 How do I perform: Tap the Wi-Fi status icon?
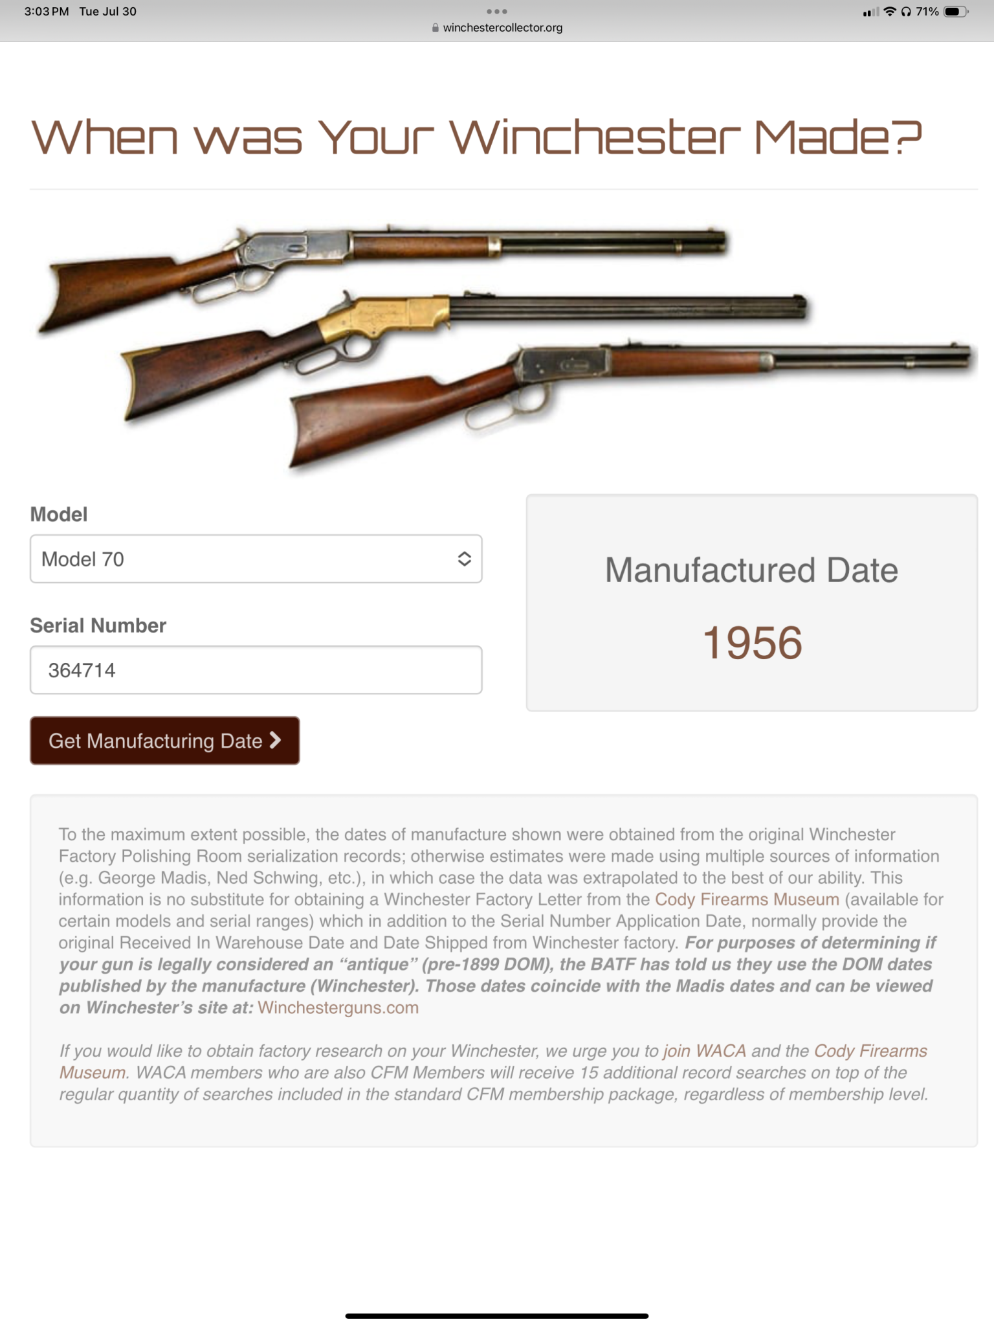(x=890, y=12)
